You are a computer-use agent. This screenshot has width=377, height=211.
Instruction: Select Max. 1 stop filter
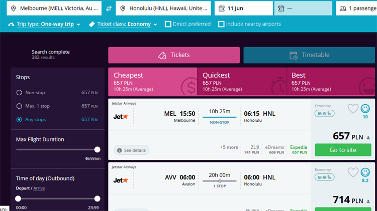pyautogui.click(x=19, y=106)
